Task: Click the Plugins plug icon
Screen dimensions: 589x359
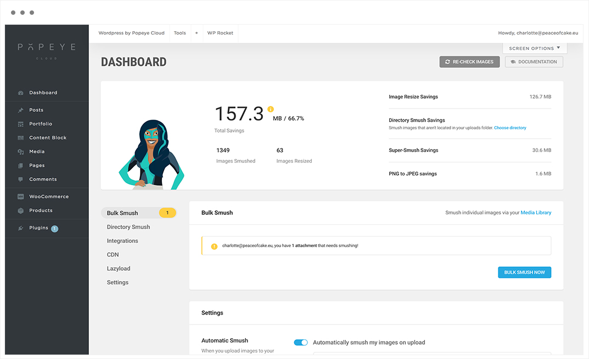Action: 21,228
